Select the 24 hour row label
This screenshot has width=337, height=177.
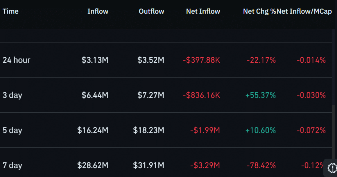pyautogui.click(x=16, y=60)
